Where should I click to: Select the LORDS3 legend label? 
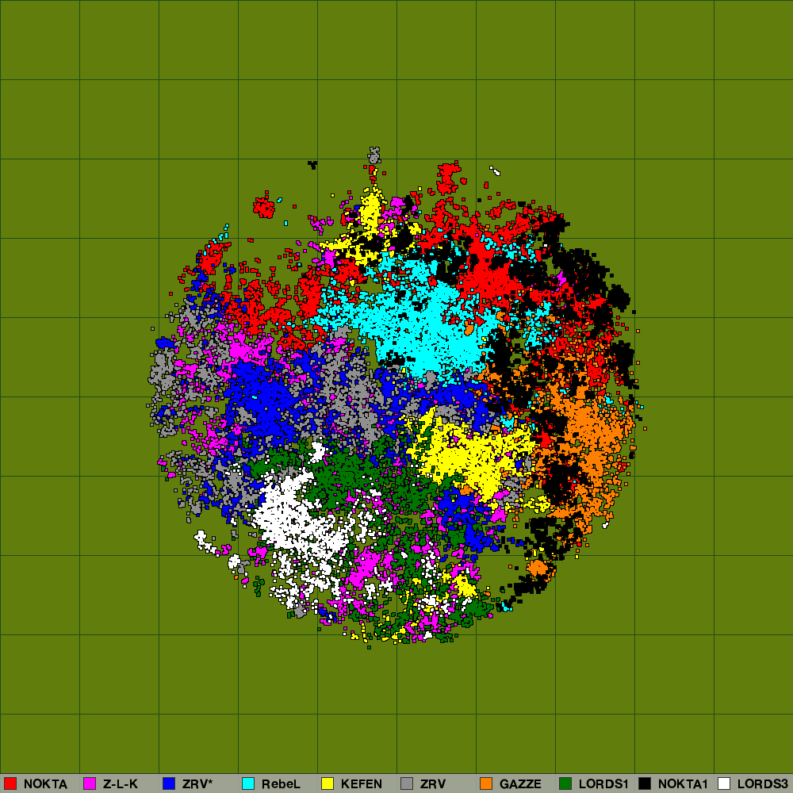(x=763, y=784)
